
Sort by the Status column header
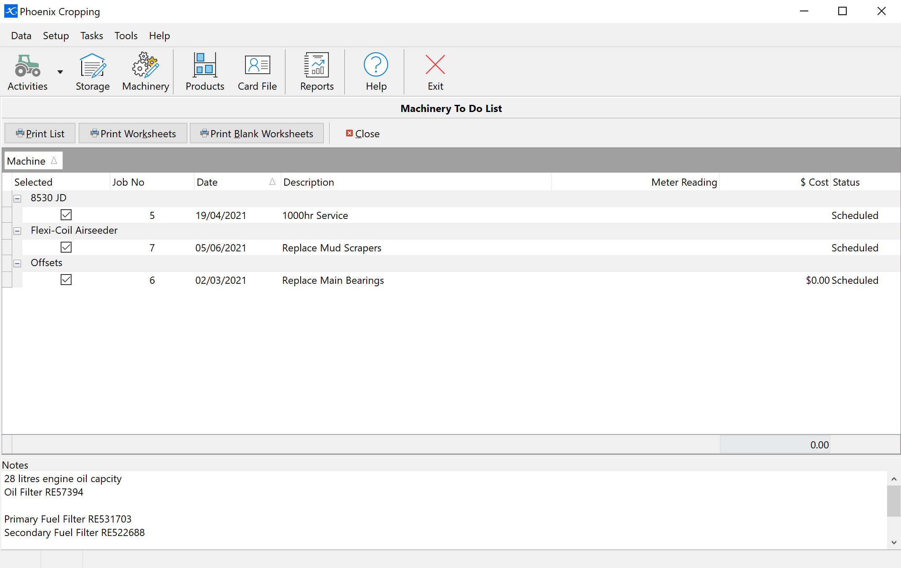[x=865, y=182]
